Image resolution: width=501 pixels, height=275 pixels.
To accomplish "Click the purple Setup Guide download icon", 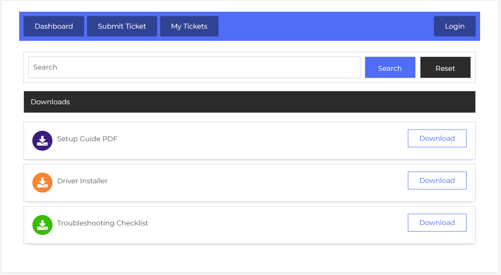I will click(x=42, y=141).
